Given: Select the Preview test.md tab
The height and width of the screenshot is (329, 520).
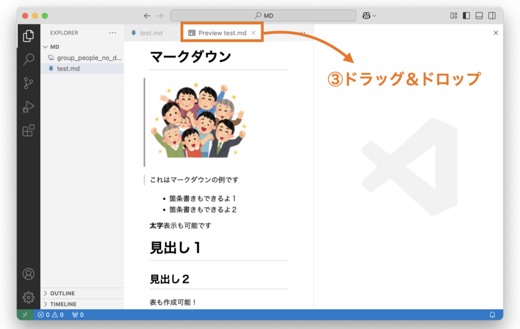Looking at the screenshot, I should pos(220,32).
